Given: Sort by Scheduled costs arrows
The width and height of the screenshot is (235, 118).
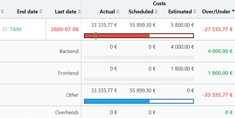Looking at the screenshot, I should 156,12.
